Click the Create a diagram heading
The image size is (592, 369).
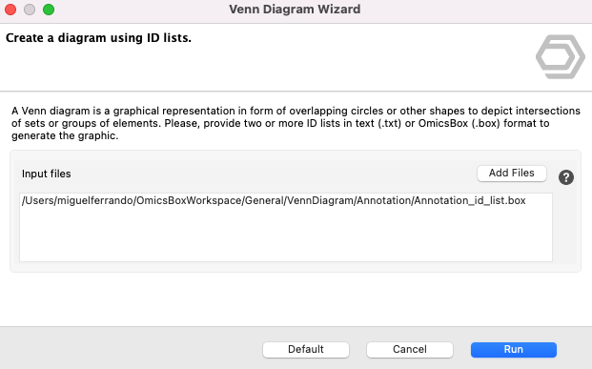click(x=98, y=38)
